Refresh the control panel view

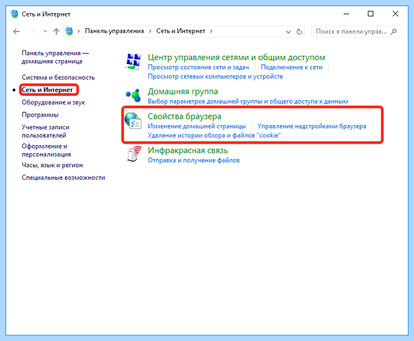point(299,32)
